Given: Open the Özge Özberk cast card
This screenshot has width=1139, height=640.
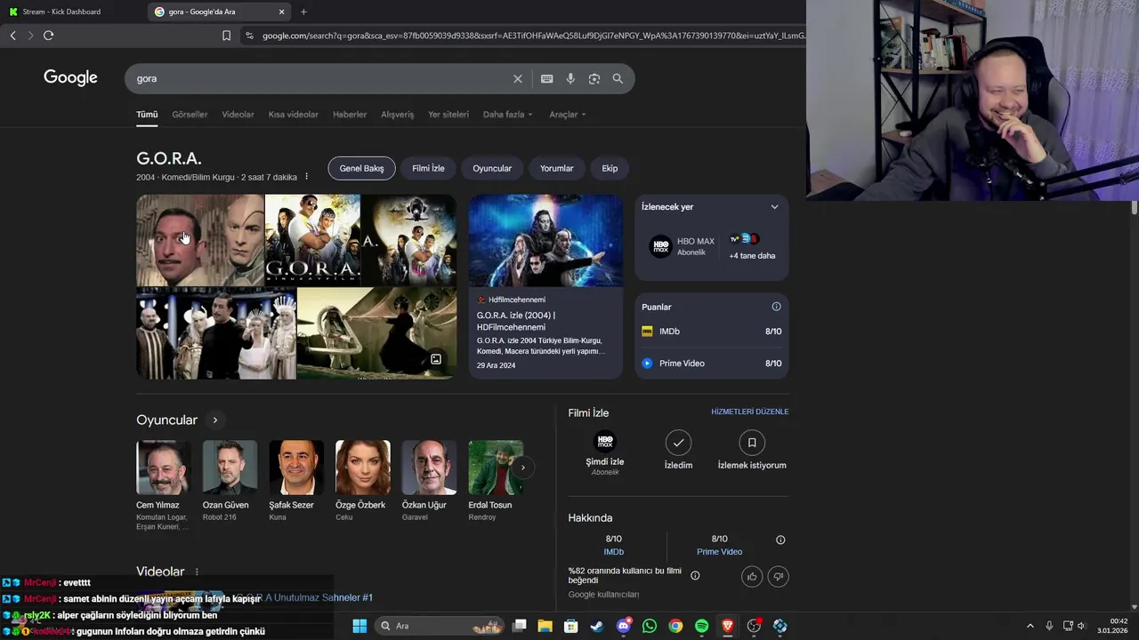Looking at the screenshot, I should click(362, 480).
